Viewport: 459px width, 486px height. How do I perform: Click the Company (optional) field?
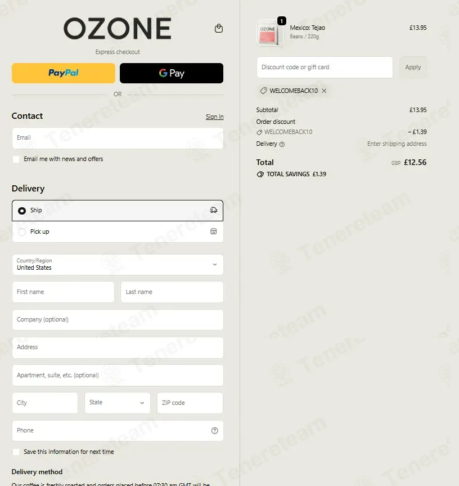point(118,320)
